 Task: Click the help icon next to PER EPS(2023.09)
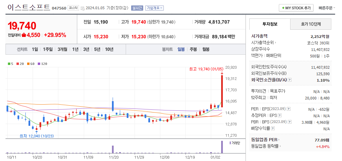tap(288, 109)
